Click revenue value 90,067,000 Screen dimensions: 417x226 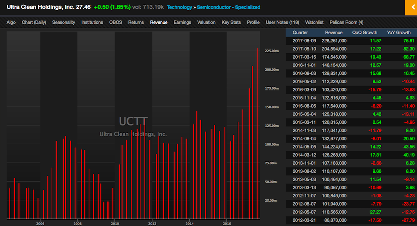335,187
